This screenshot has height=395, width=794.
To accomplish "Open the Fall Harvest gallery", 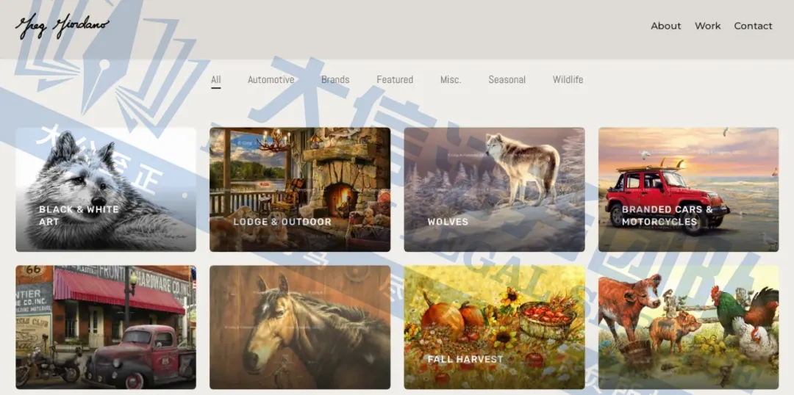I will 494,327.
